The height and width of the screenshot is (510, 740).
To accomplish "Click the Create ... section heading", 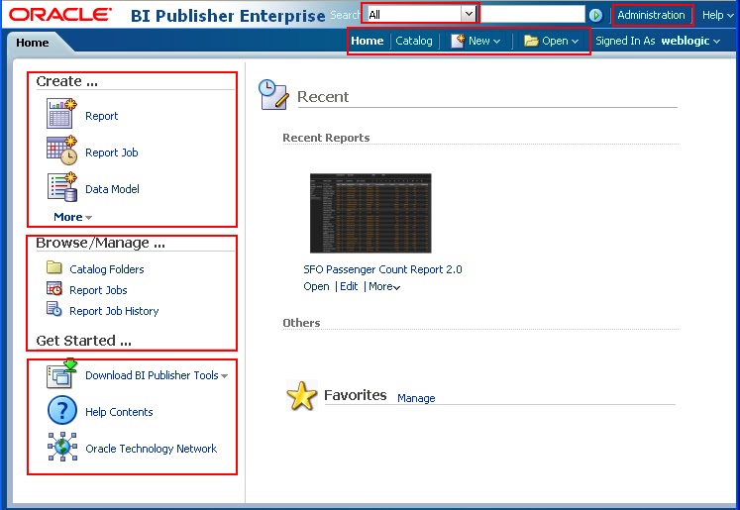I will [67, 81].
